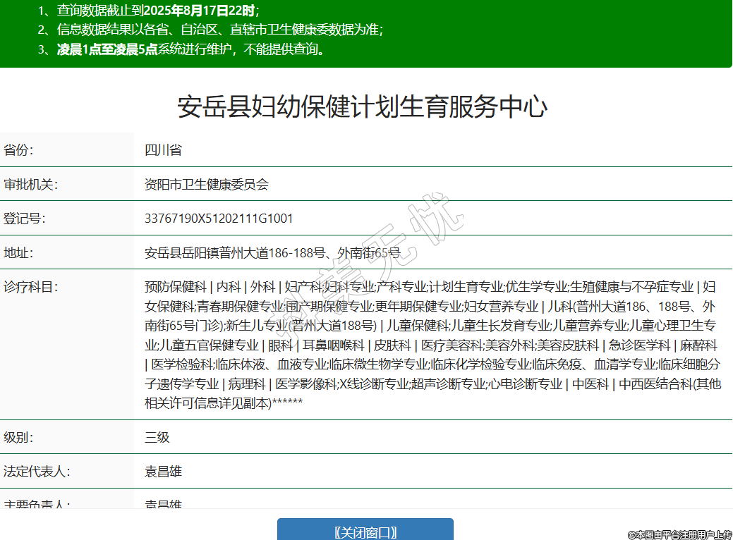Click the 主要负责人 field label
This screenshot has width=733, height=540.
tap(37, 503)
